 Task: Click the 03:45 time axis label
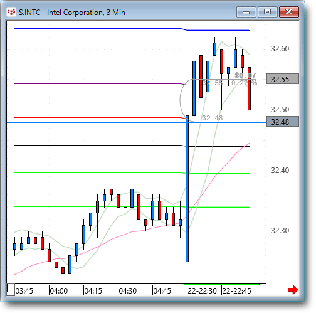tap(24, 291)
